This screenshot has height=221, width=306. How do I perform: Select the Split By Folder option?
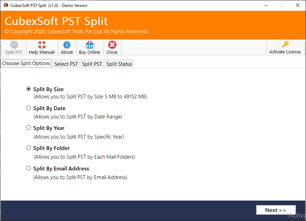[28, 148]
